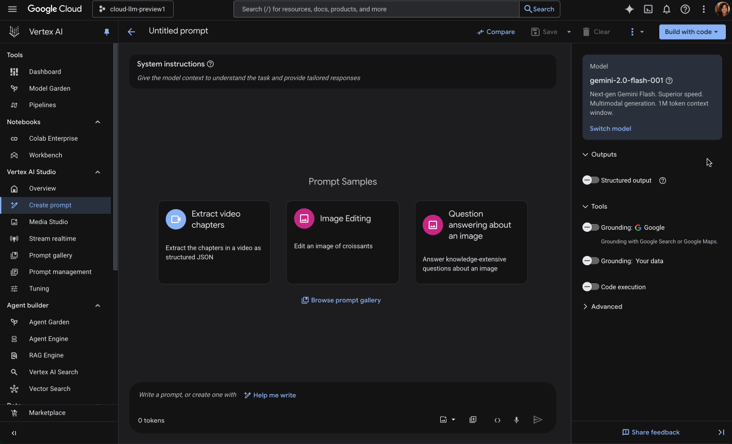Viewport: 732px width, 444px height.
Task: Collapse the Vertex AI Studio section
Action: (97, 172)
